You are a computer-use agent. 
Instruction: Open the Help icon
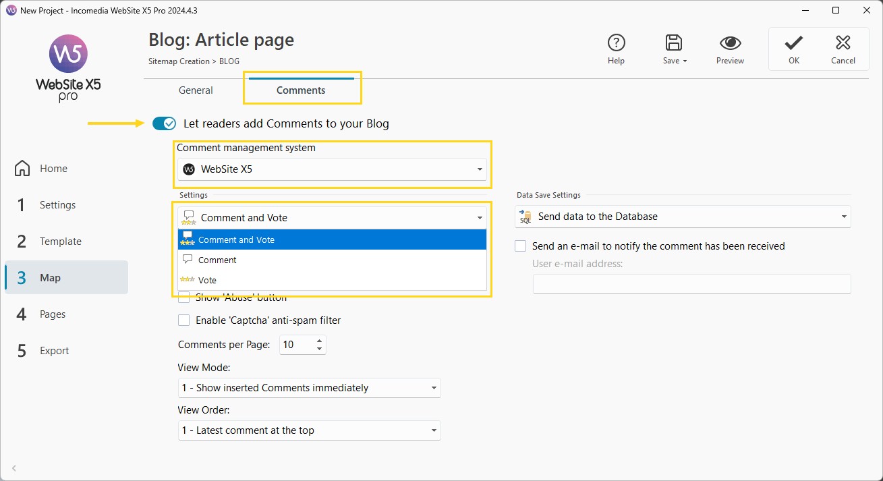pos(616,43)
